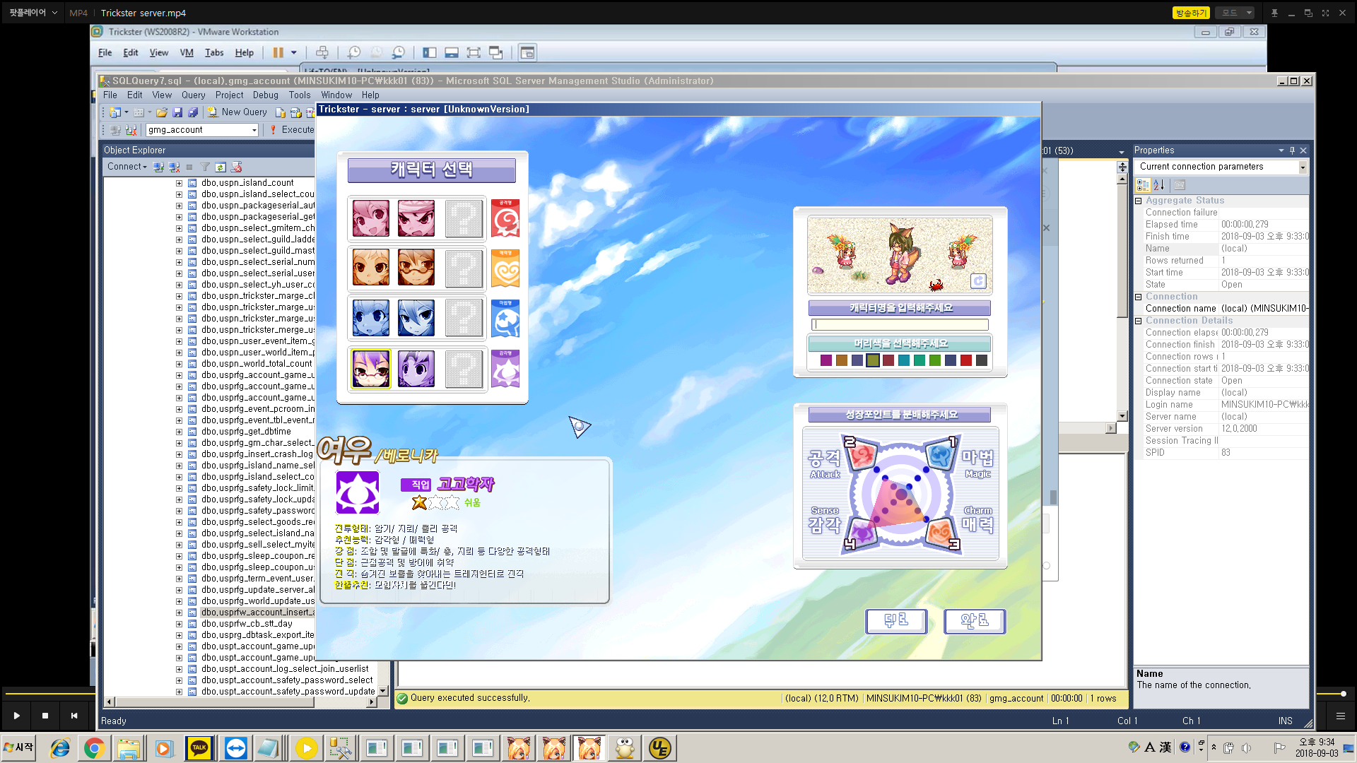
Task: Click the Refresh icon in Object Explorer
Action: point(221,167)
